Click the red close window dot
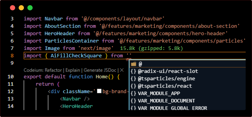This screenshot has width=252, height=117. tap(12, 8)
